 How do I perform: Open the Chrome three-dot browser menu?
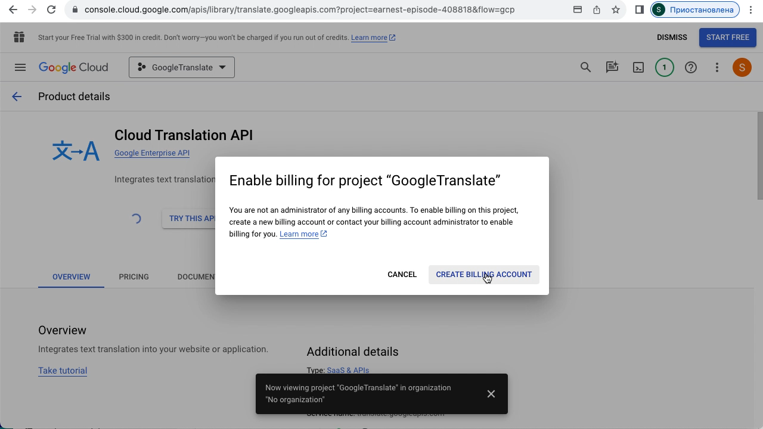pos(750,10)
